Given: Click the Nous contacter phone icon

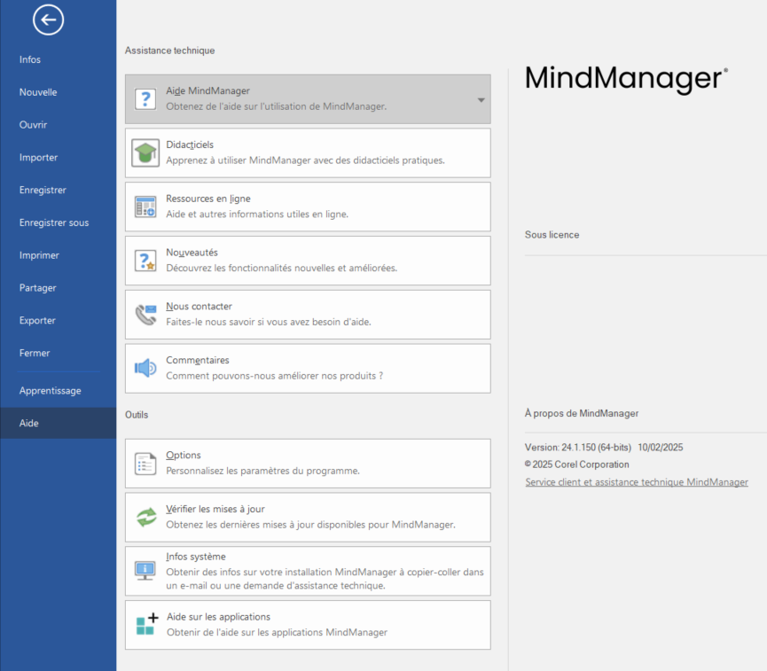Looking at the screenshot, I should [x=145, y=315].
